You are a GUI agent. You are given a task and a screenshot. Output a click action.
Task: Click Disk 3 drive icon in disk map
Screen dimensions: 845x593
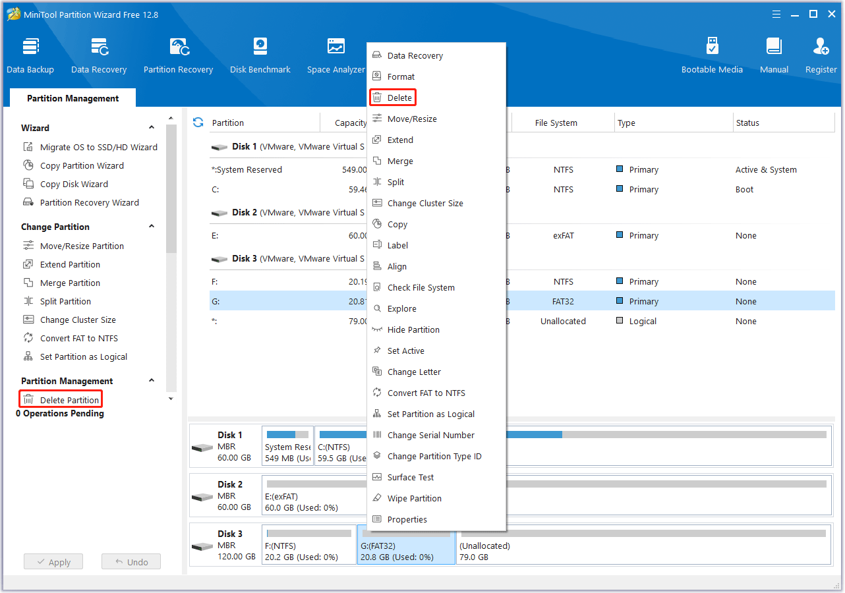(202, 546)
